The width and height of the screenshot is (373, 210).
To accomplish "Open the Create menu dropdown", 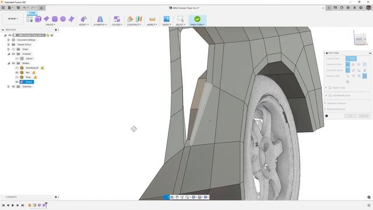I will point(50,24).
